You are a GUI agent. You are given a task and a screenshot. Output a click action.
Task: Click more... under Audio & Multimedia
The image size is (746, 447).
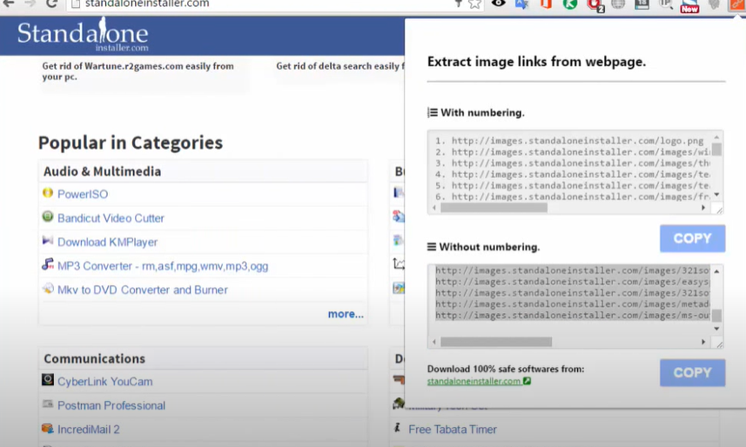(x=346, y=314)
